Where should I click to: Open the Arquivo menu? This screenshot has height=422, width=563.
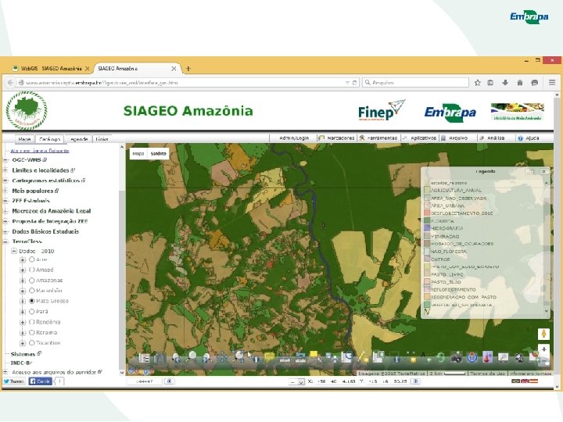454,138
